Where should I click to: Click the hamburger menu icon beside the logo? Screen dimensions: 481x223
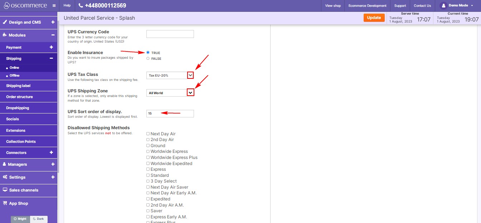[54, 6]
